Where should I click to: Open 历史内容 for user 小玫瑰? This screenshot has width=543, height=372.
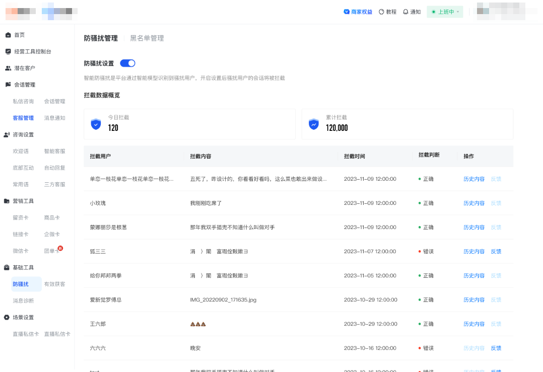473,203
